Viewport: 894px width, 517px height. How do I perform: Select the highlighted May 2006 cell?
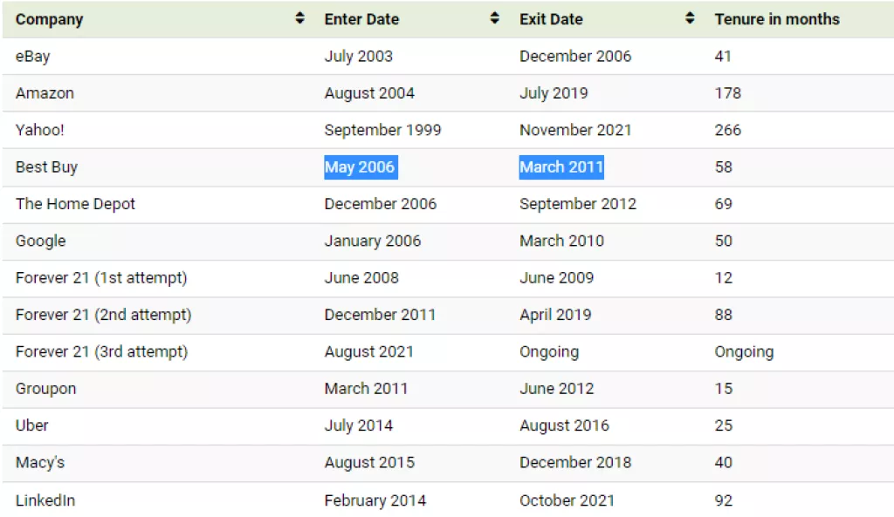360,167
